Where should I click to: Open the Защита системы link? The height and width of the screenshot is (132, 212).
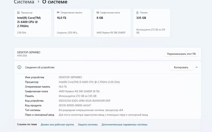tap(88, 124)
